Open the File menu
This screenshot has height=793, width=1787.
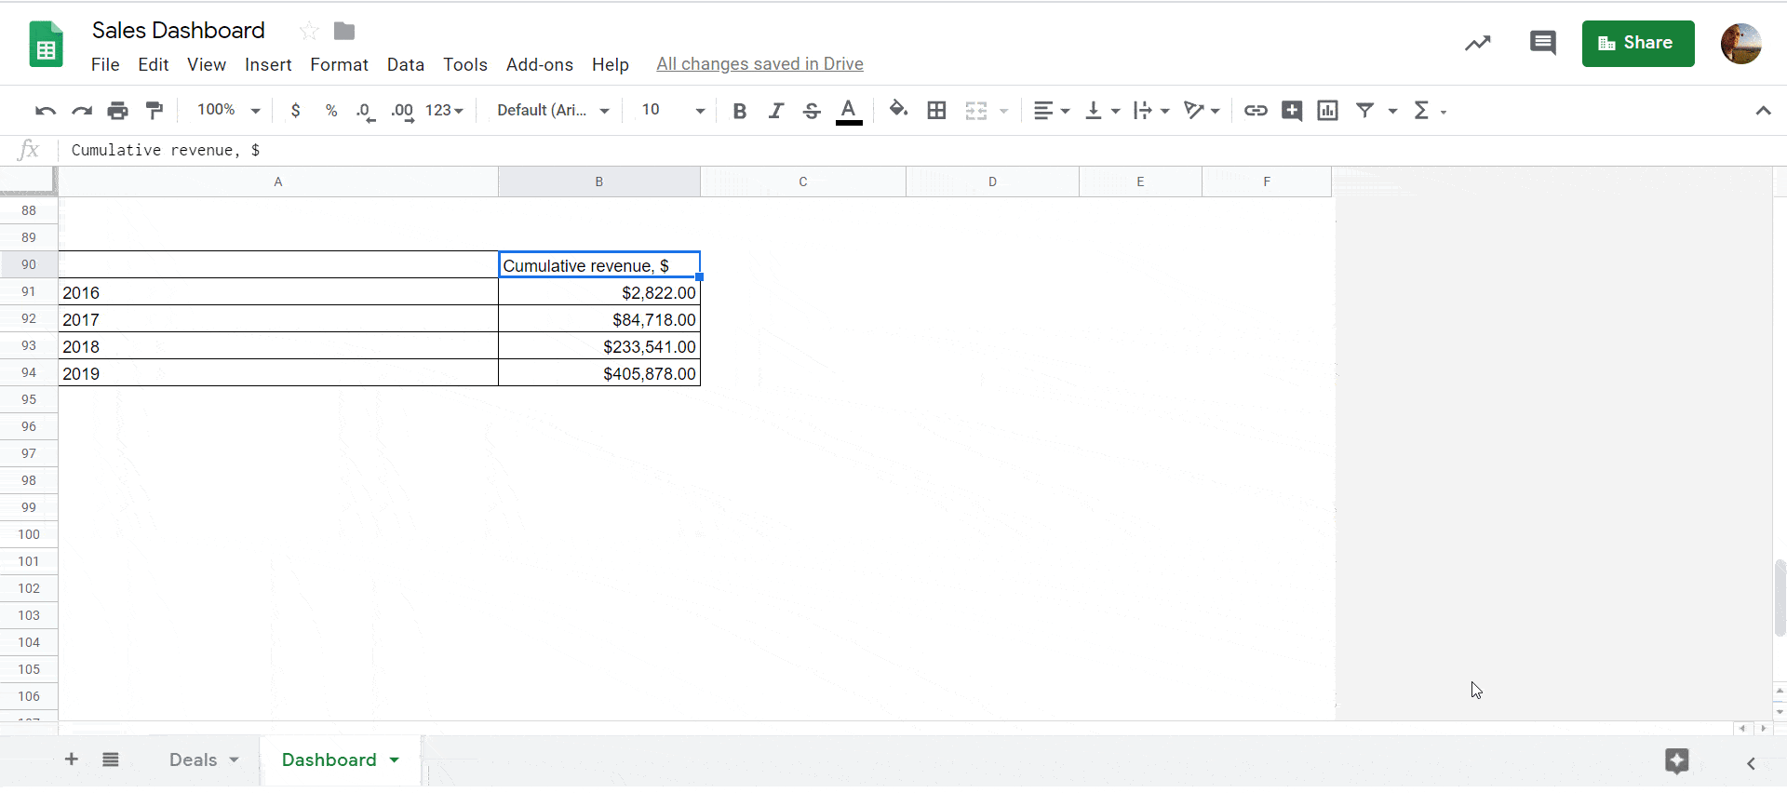[x=105, y=64]
